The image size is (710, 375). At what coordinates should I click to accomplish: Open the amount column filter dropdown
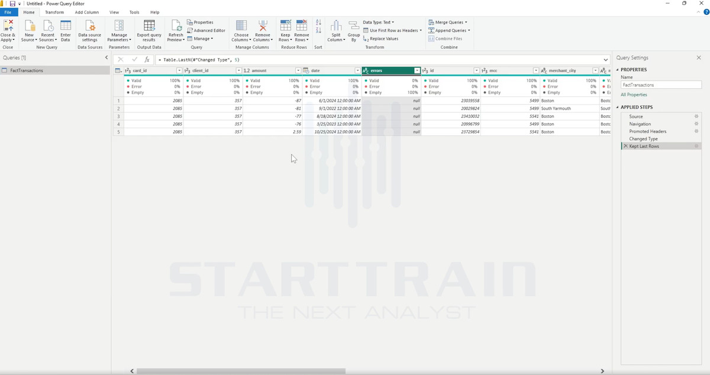pyautogui.click(x=298, y=70)
